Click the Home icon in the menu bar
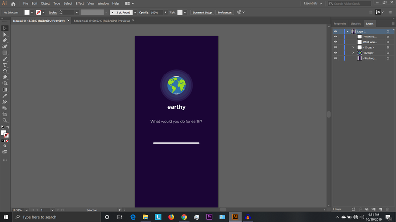Viewport: 396px width, 222px height. (14, 3)
